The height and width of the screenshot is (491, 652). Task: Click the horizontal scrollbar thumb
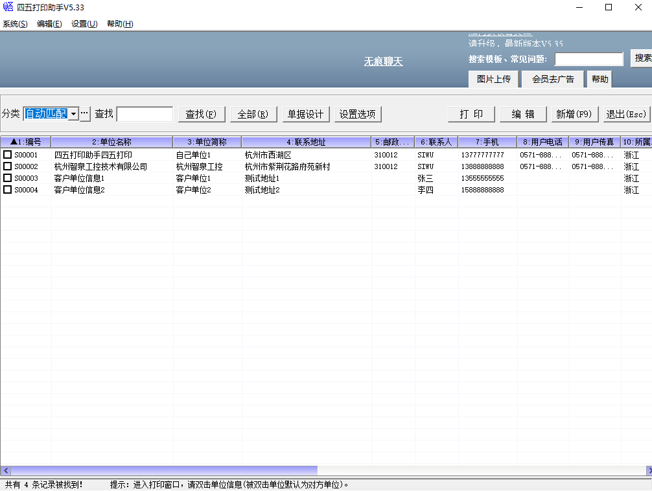164,471
